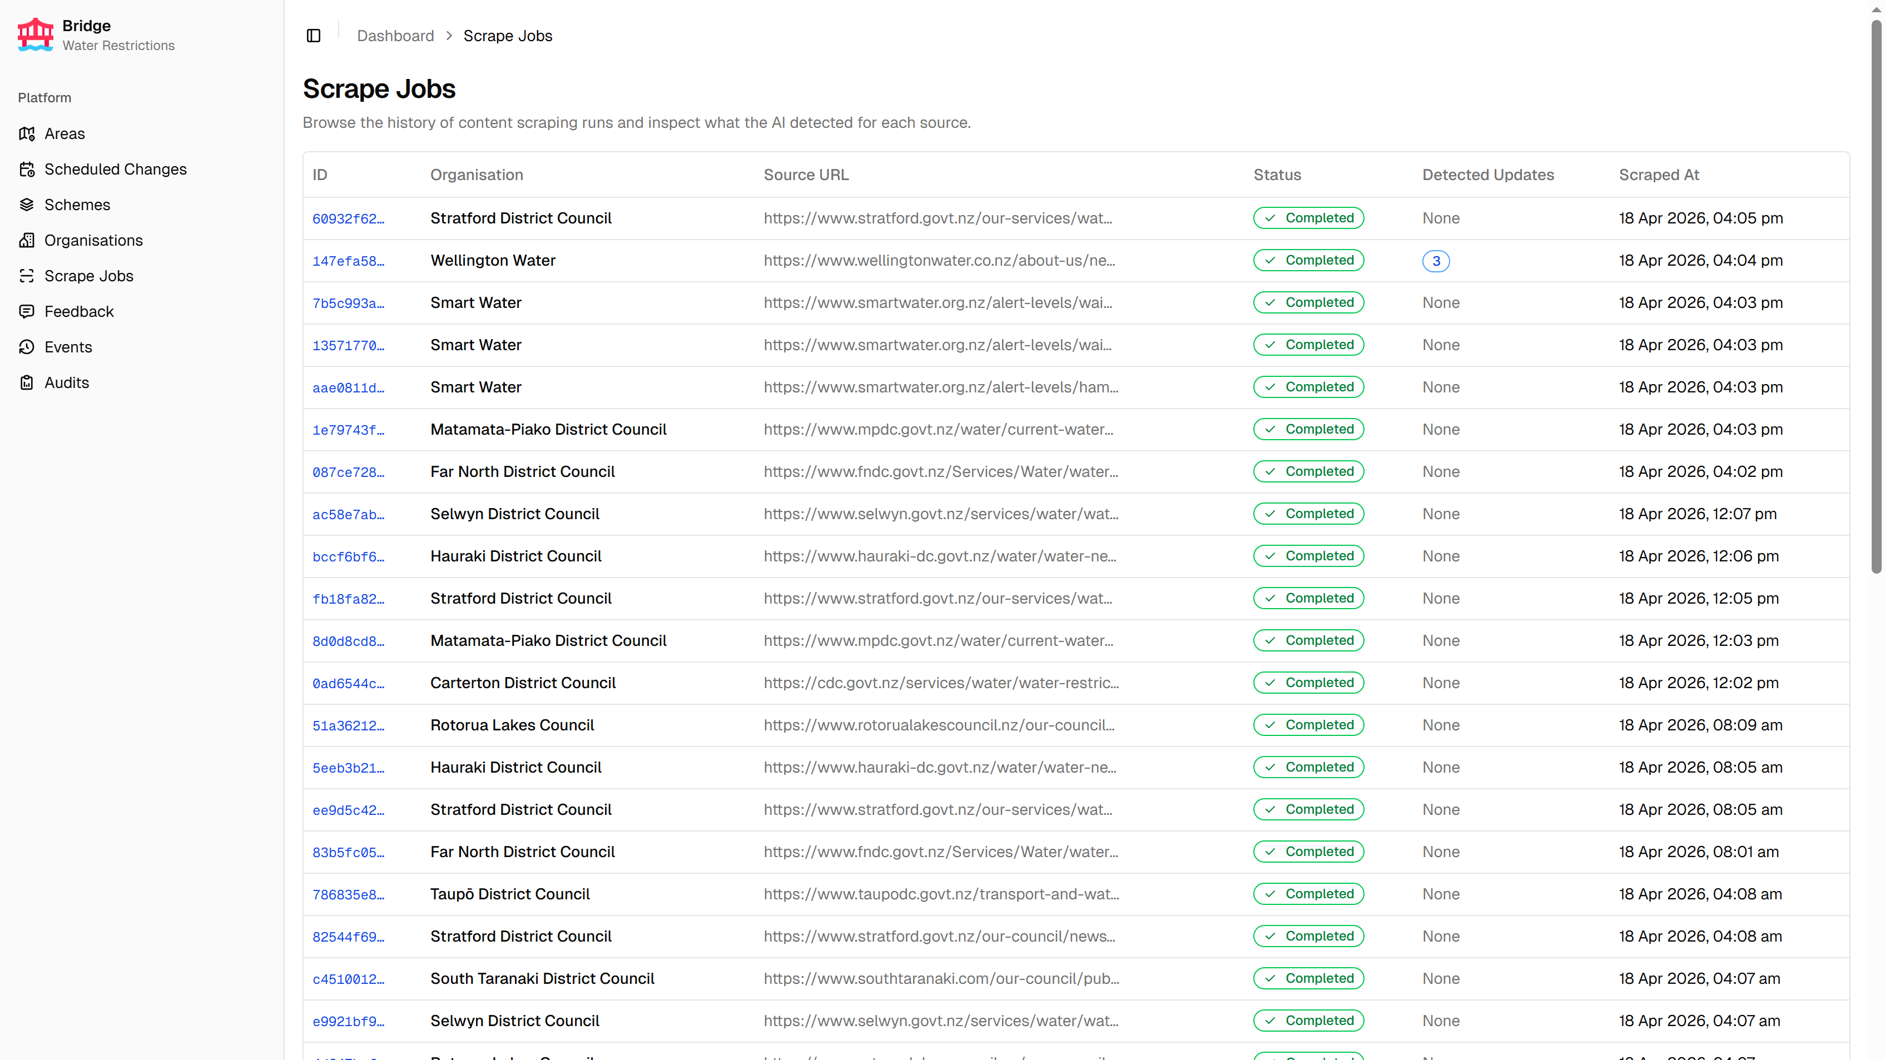1885x1060 pixels.
Task: Click the Feedback message icon
Action: pos(27,312)
